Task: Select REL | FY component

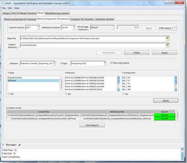Action: coord(148,81)
